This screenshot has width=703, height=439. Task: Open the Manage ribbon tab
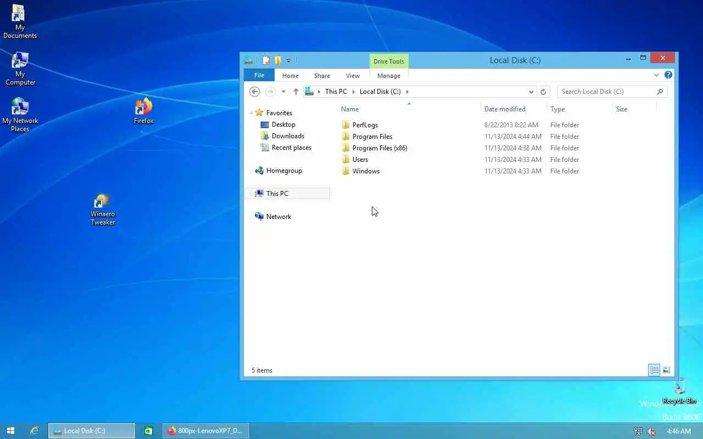[389, 76]
